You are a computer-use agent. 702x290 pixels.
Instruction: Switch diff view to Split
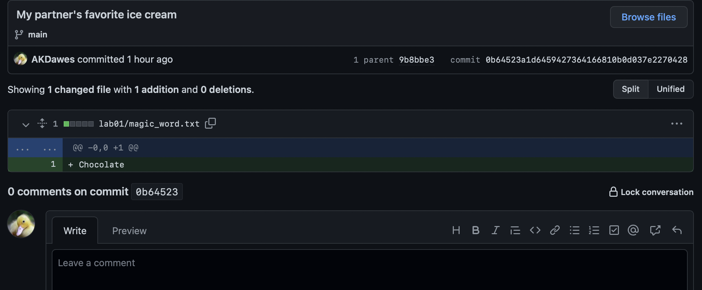[631, 89]
